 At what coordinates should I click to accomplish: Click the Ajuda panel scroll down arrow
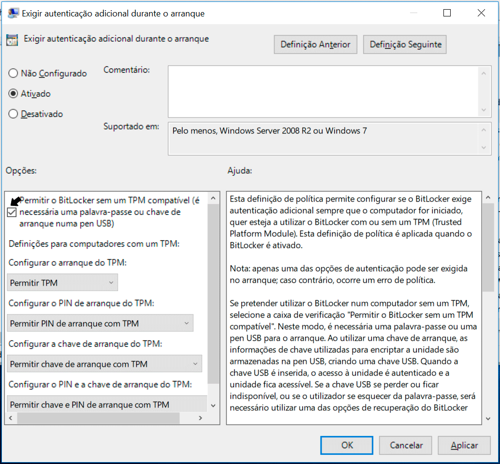point(488,419)
